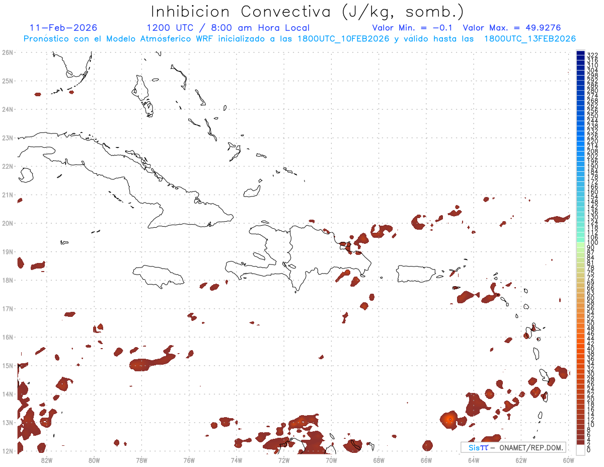Click the '15N' latitude label

tap(8, 365)
